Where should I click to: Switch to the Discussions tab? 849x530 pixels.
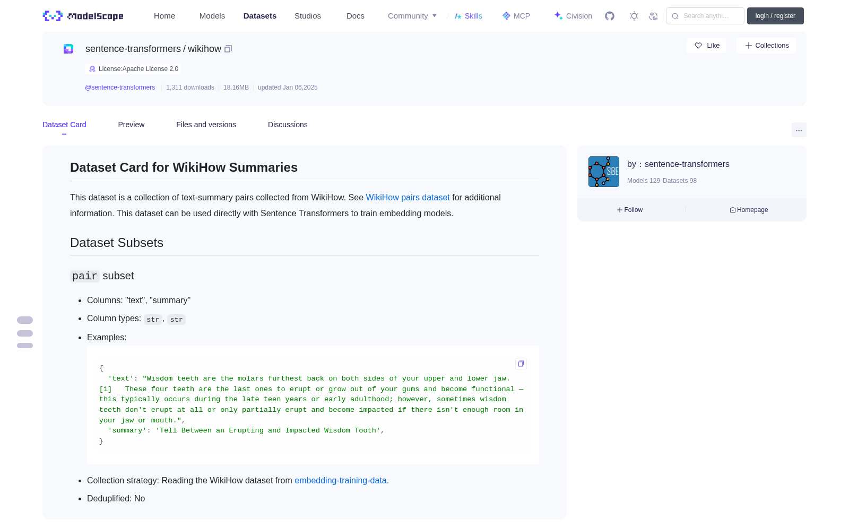(288, 125)
